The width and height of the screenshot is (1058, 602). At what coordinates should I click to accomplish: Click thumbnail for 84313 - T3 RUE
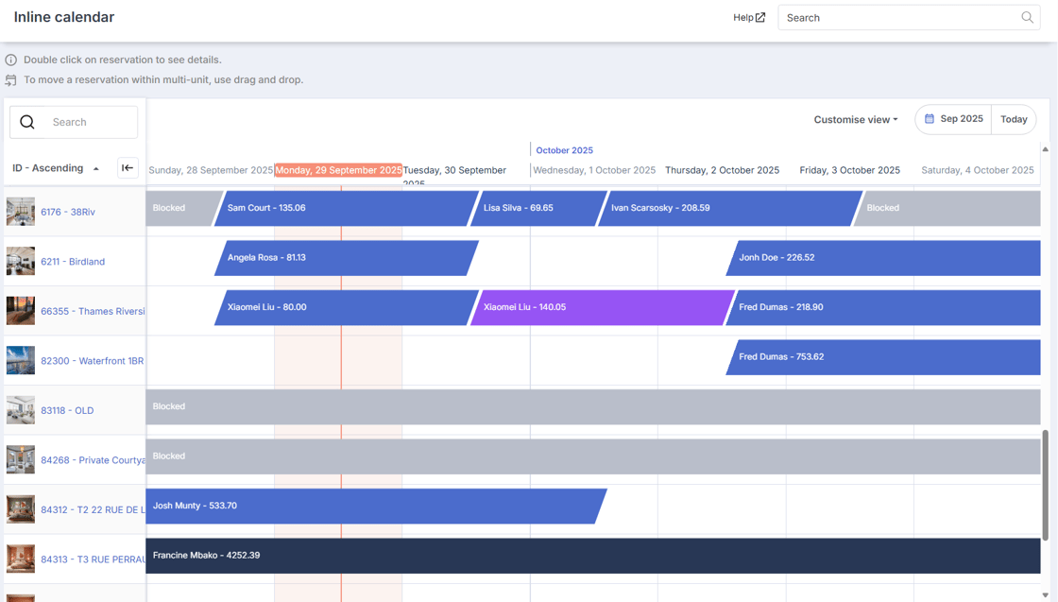click(20, 559)
